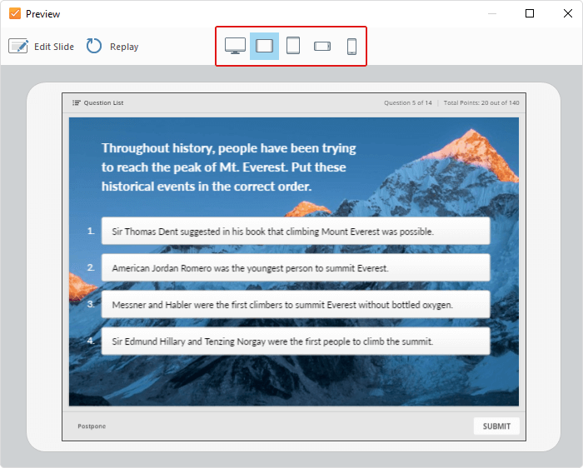
Task: Click the 'Question 5 of 14' indicator
Action: pos(408,103)
